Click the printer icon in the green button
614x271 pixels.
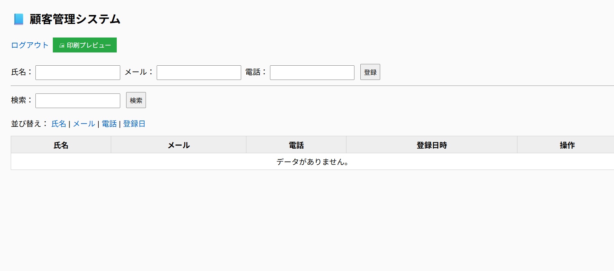(62, 46)
